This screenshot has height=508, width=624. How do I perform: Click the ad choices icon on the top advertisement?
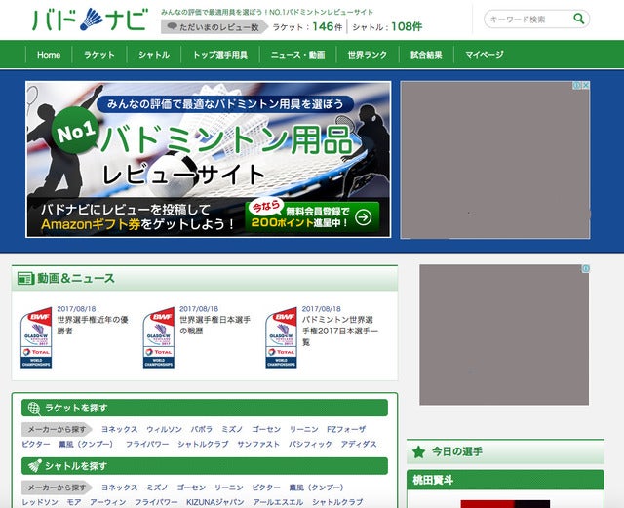[x=578, y=85]
